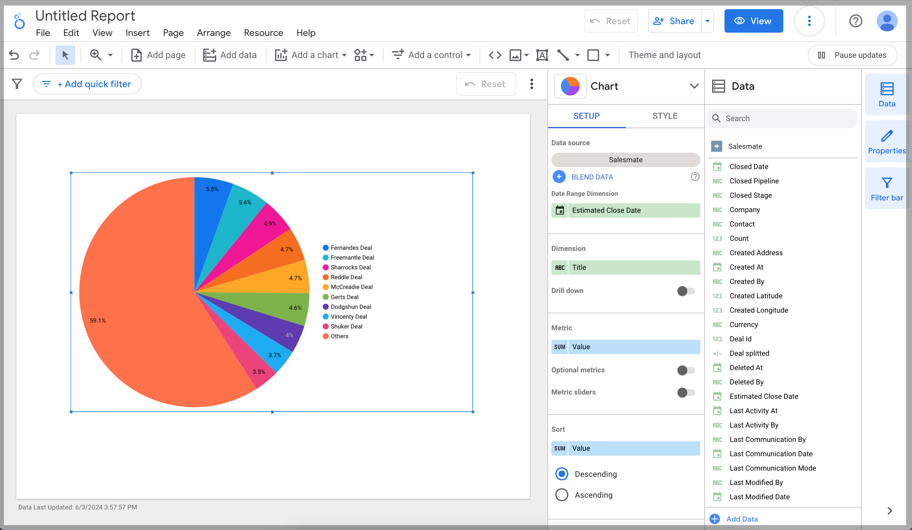This screenshot has width=912, height=530.
Task: Open the zoom level dropdown arrow
Action: [110, 55]
